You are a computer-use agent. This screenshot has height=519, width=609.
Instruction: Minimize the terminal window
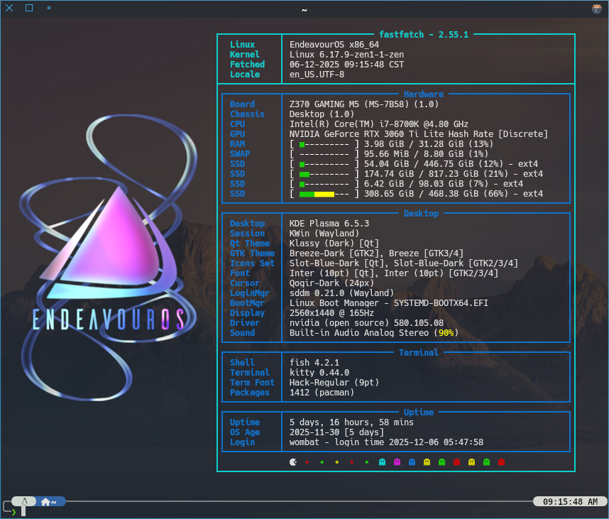click(x=48, y=9)
